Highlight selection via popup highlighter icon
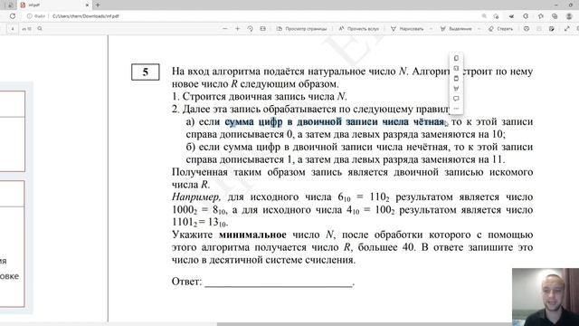579x326 pixels. tap(456, 89)
